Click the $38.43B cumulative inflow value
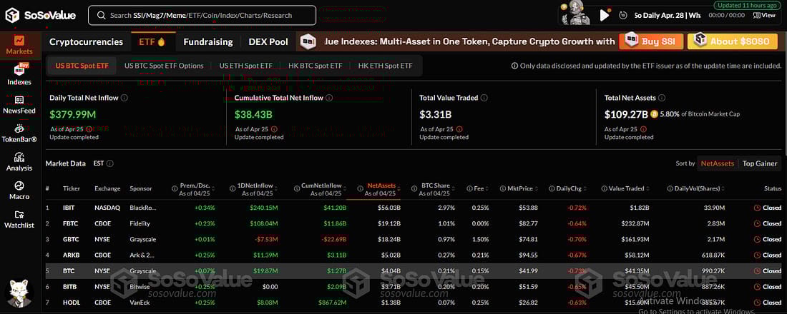787x314 pixels. 253,115
